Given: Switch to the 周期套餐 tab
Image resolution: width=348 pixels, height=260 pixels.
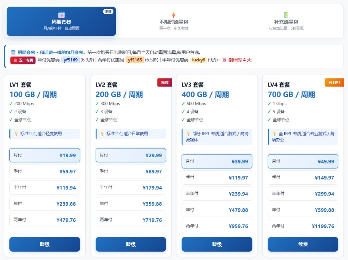Looking at the screenshot, I should (x=61, y=21).
